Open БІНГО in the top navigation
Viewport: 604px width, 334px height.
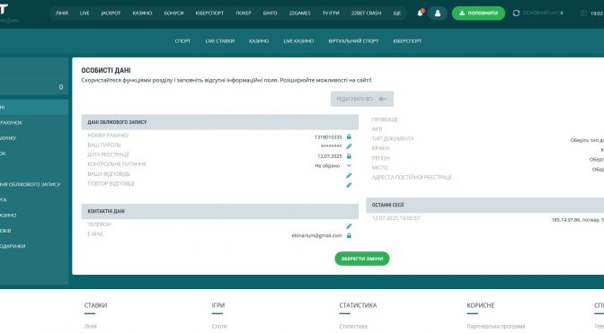tap(270, 13)
